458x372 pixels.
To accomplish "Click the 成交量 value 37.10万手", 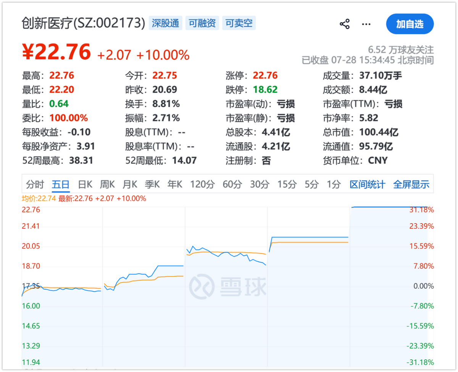I will point(381,76).
